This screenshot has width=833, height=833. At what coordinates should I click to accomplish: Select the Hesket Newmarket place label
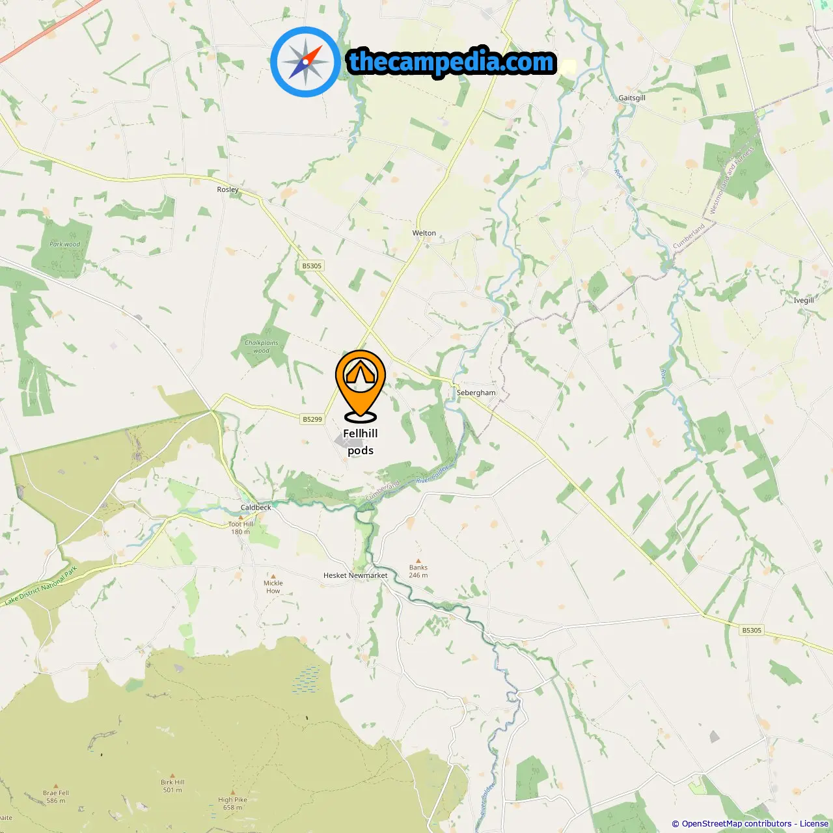click(355, 575)
